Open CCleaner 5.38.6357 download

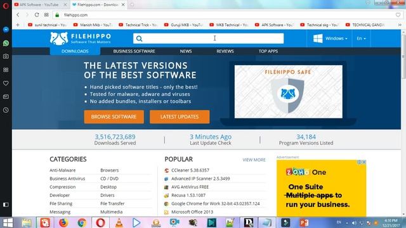click(190, 170)
